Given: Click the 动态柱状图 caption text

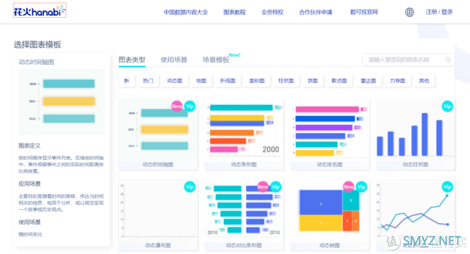Looking at the screenshot, I should (415, 164).
